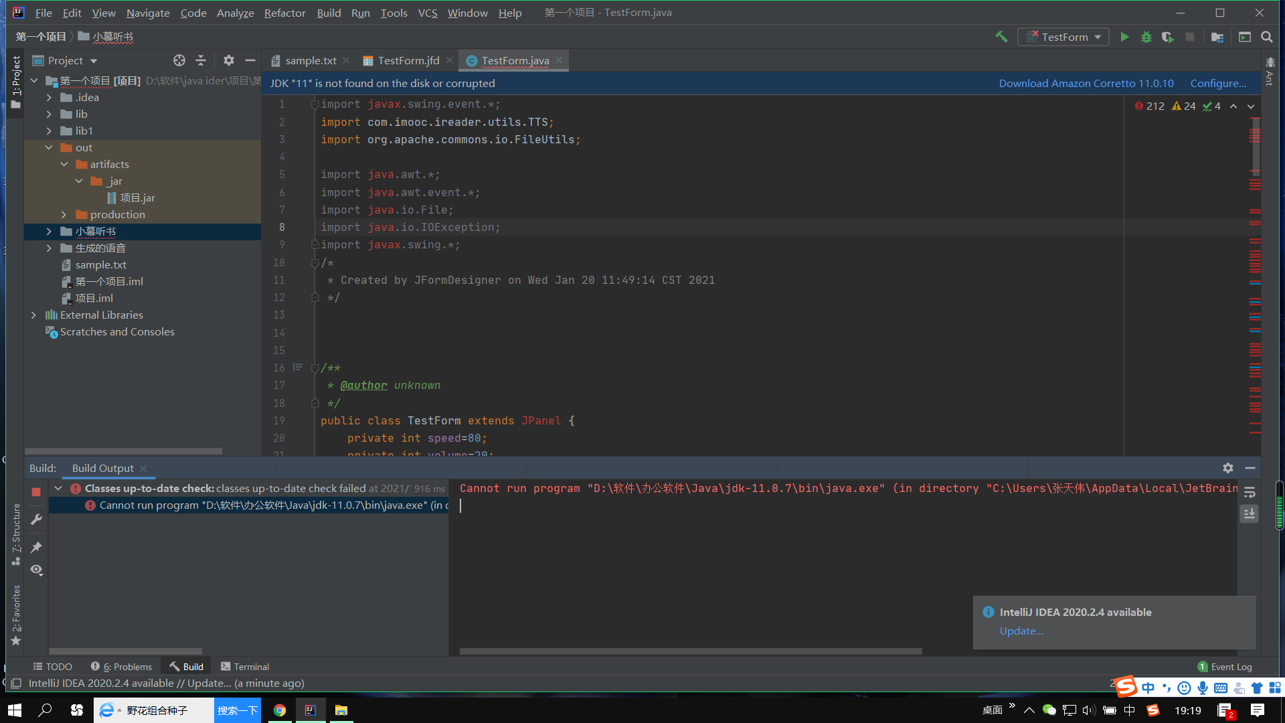The width and height of the screenshot is (1285, 723).
Task: Collapse the artifacts folder
Action: pyautogui.click(x=64, y=165)
